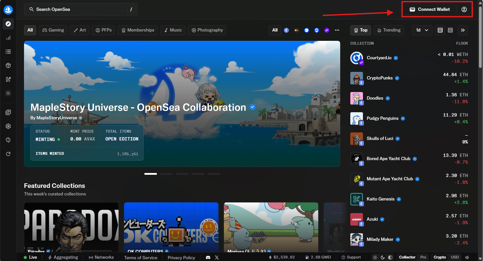Select the Gaming category tab

pyautogui.click(x=53, y=30)
